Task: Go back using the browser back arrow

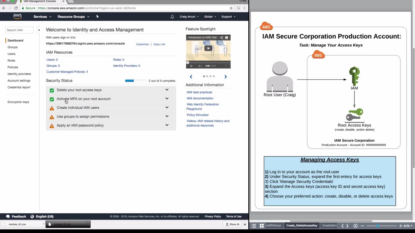Action: [4, 8]
